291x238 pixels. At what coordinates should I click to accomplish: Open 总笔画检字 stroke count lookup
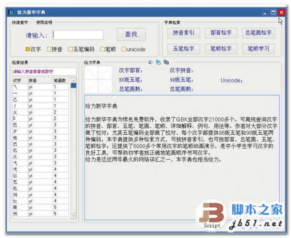[x=259, y=33]
